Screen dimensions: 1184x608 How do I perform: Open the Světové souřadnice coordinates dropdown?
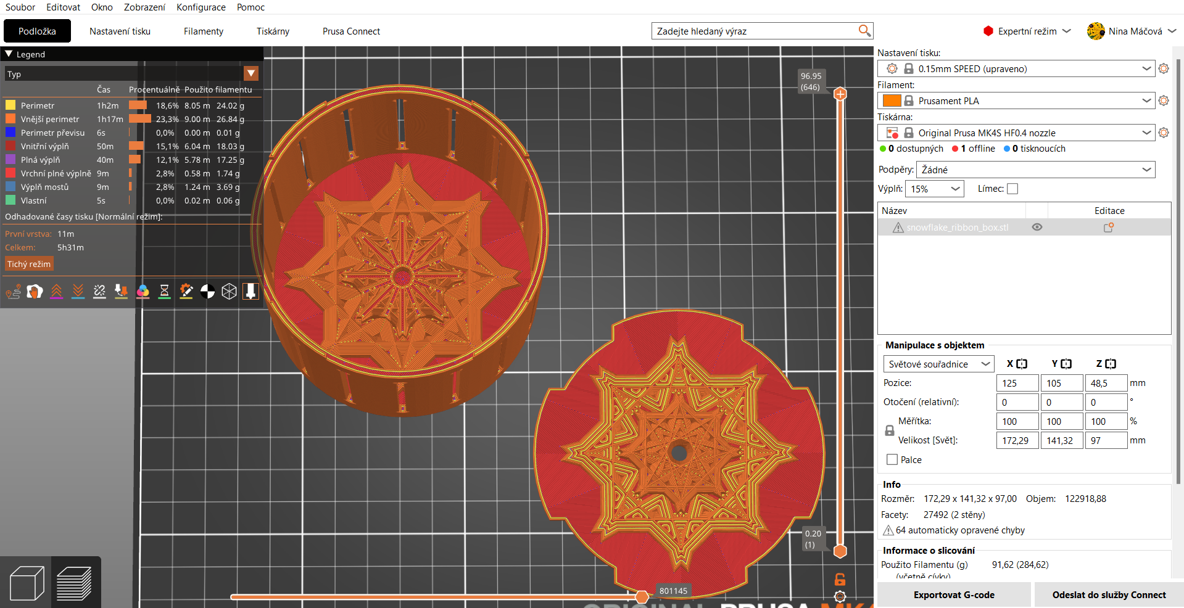pos(938,364)
